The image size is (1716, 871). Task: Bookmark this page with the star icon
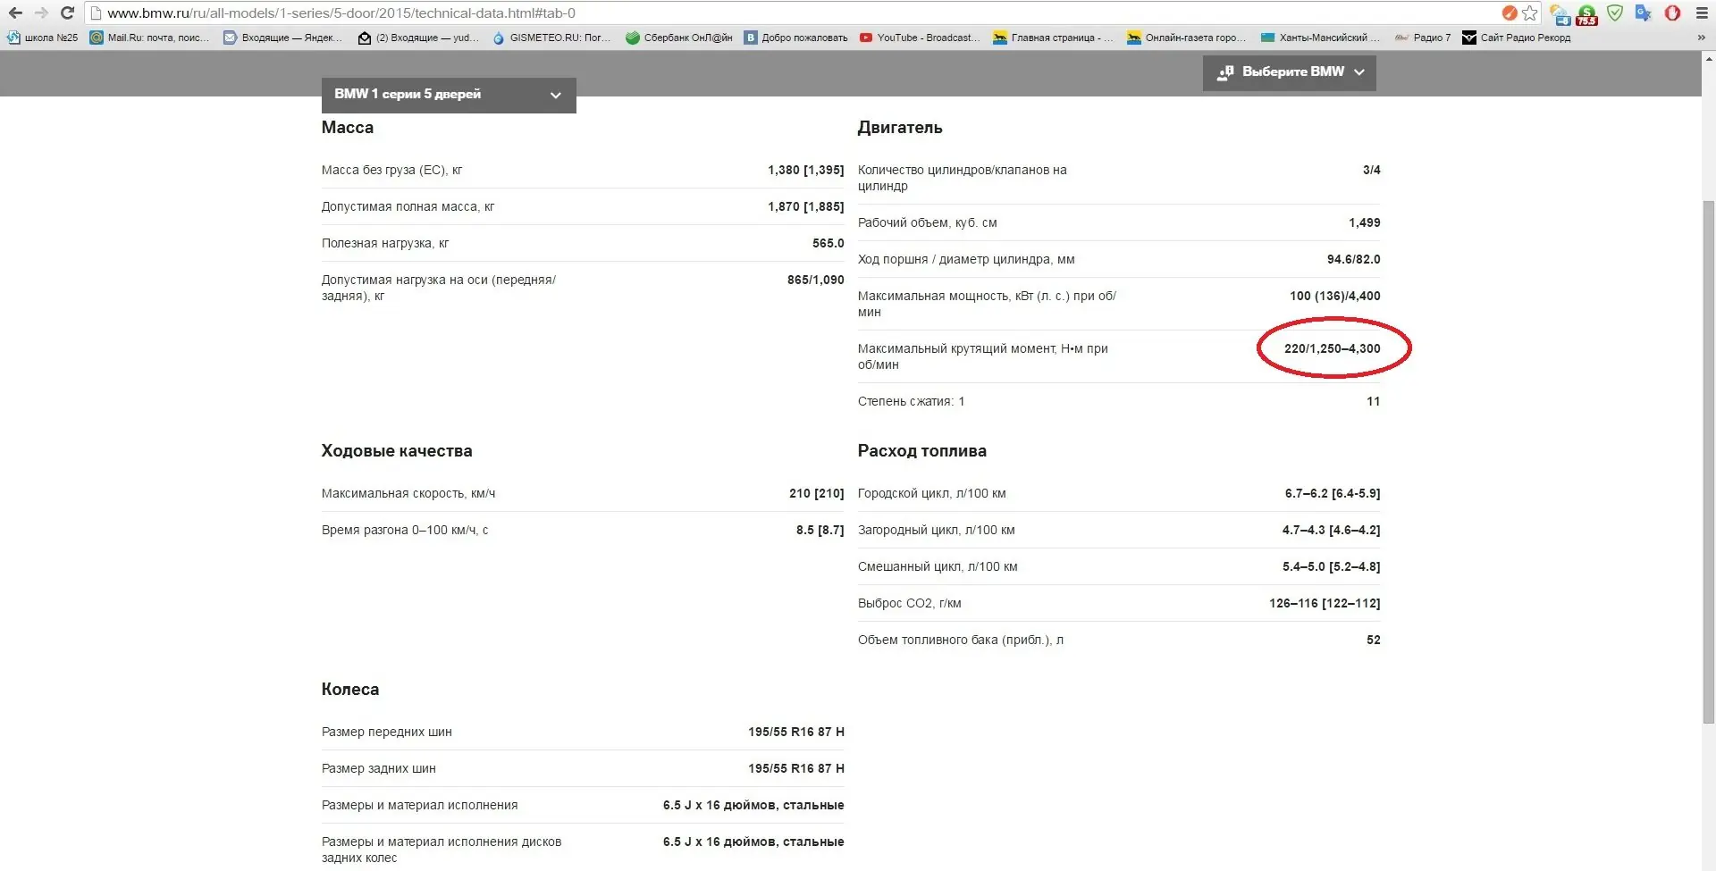pos(1530,13)
